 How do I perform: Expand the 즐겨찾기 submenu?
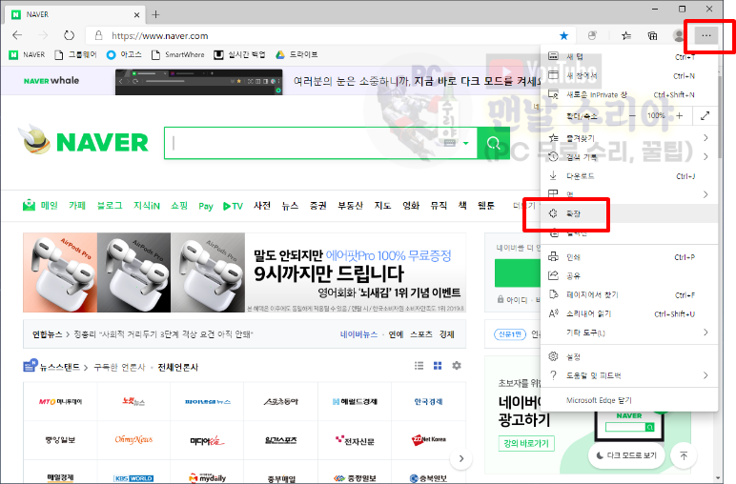[x=629, y=138]
